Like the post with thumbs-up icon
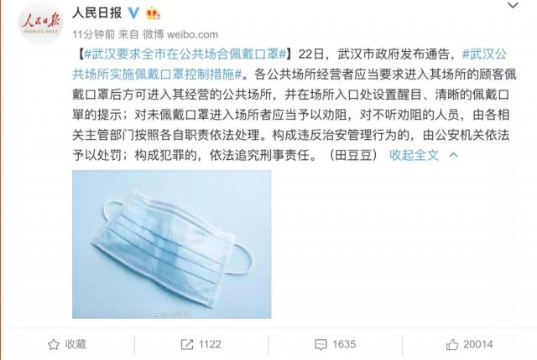537x360 pixels. pos(452,344)
